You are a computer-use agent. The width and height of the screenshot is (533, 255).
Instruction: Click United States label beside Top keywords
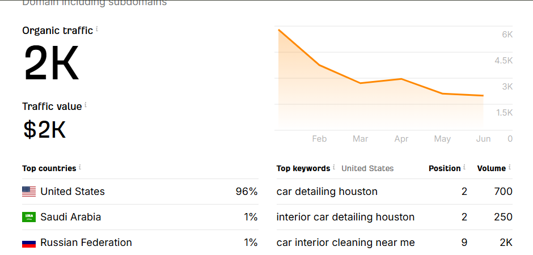point(367,168)
